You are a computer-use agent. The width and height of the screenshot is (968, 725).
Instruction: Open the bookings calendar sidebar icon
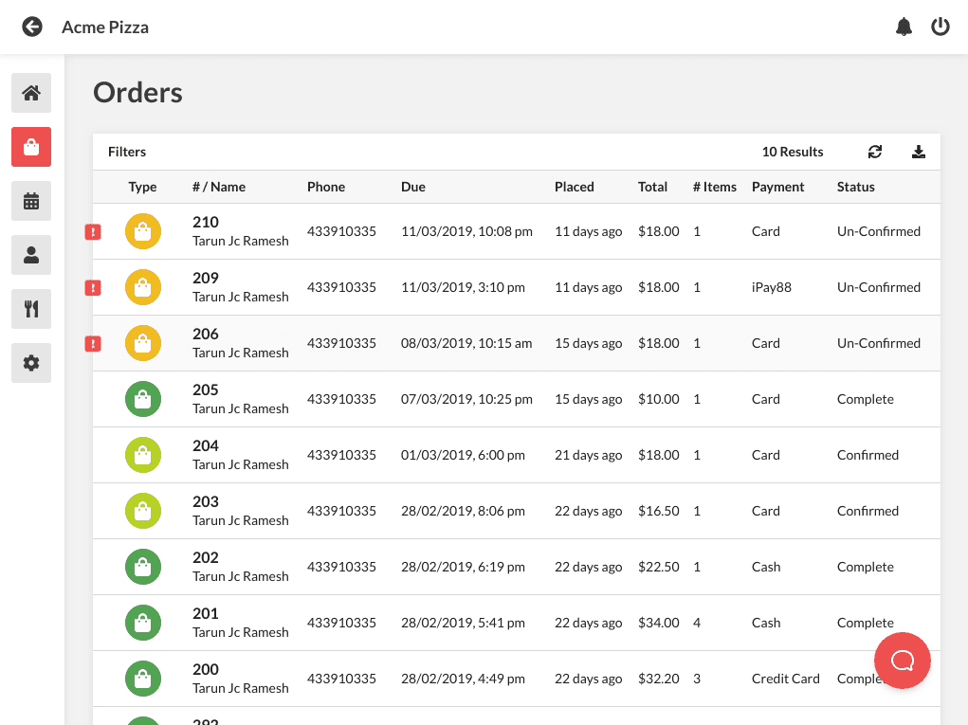click(x=31, y=201)
